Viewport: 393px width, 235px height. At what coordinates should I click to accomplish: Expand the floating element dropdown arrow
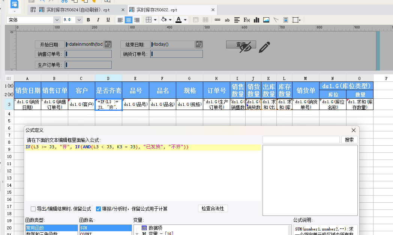(x=300, y=20)
